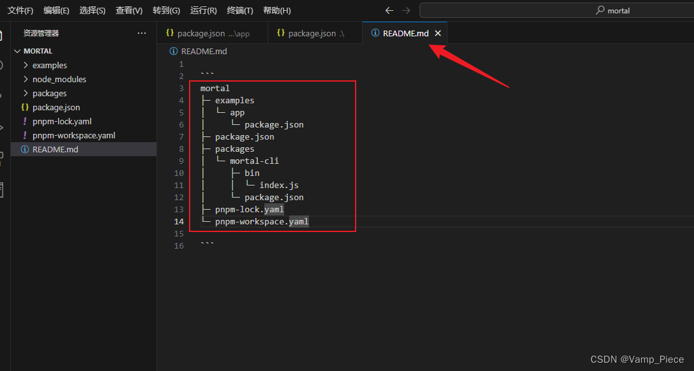Open the 帮助(H) menu
Image resolution: width=694 pixels, height=371 pixels.
[x=276, y=11]
